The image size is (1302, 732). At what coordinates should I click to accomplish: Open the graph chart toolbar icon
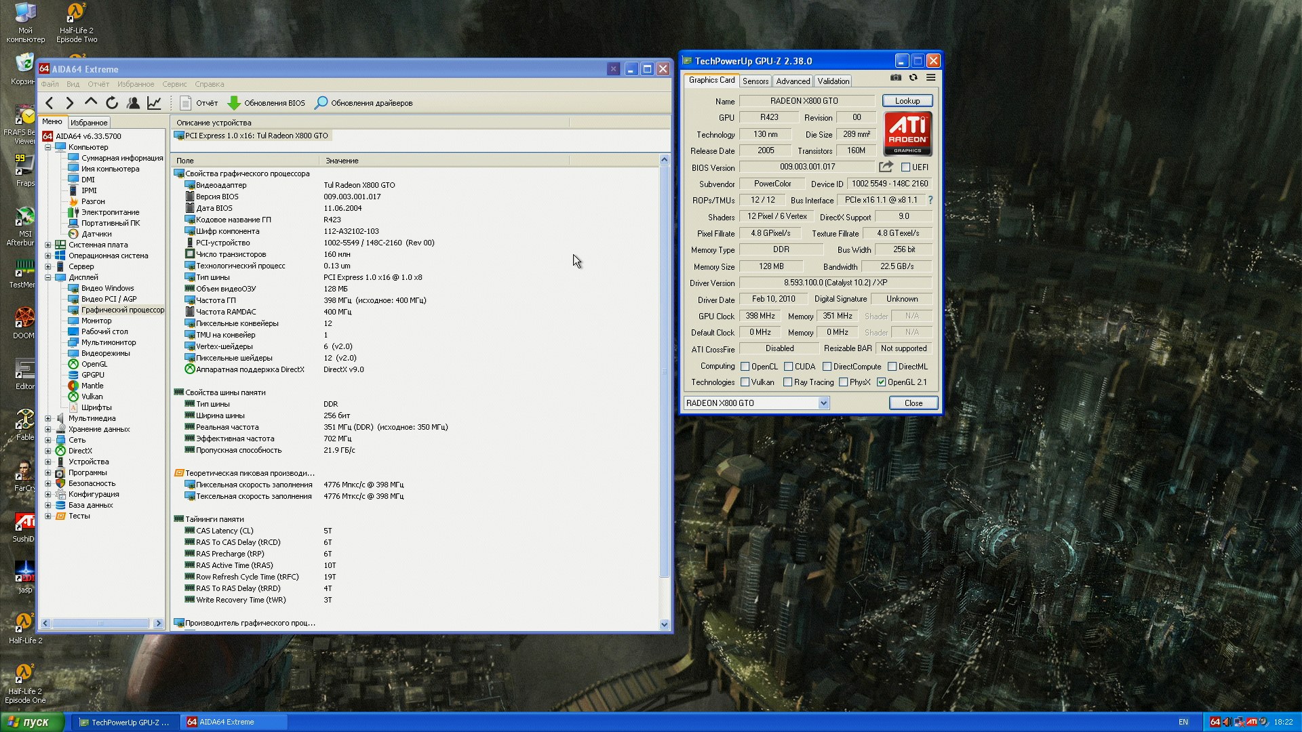pyautogui.click(x=155, y=103)
